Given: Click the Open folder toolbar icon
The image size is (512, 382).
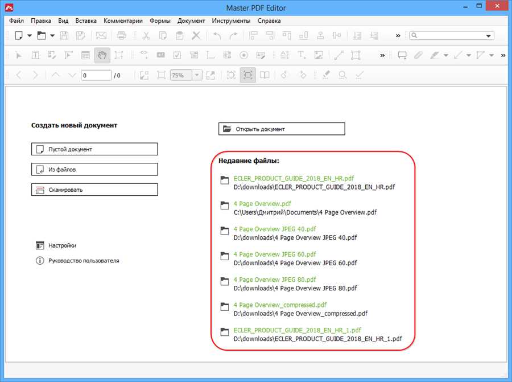Looking at the screenshot, I should pyautogui.click(x=42, y=35).
